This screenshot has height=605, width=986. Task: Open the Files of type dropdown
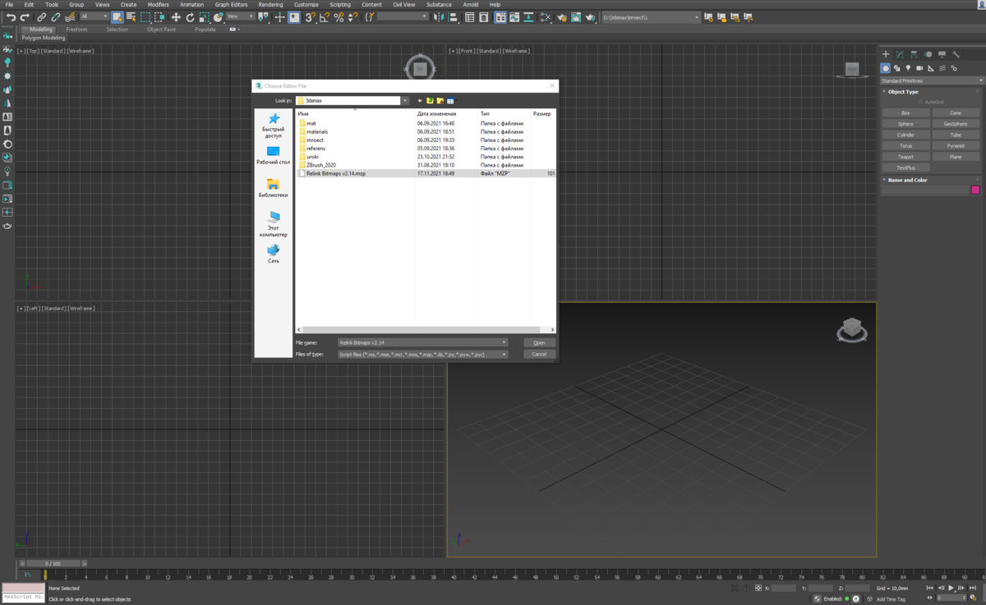pos(504,355)
